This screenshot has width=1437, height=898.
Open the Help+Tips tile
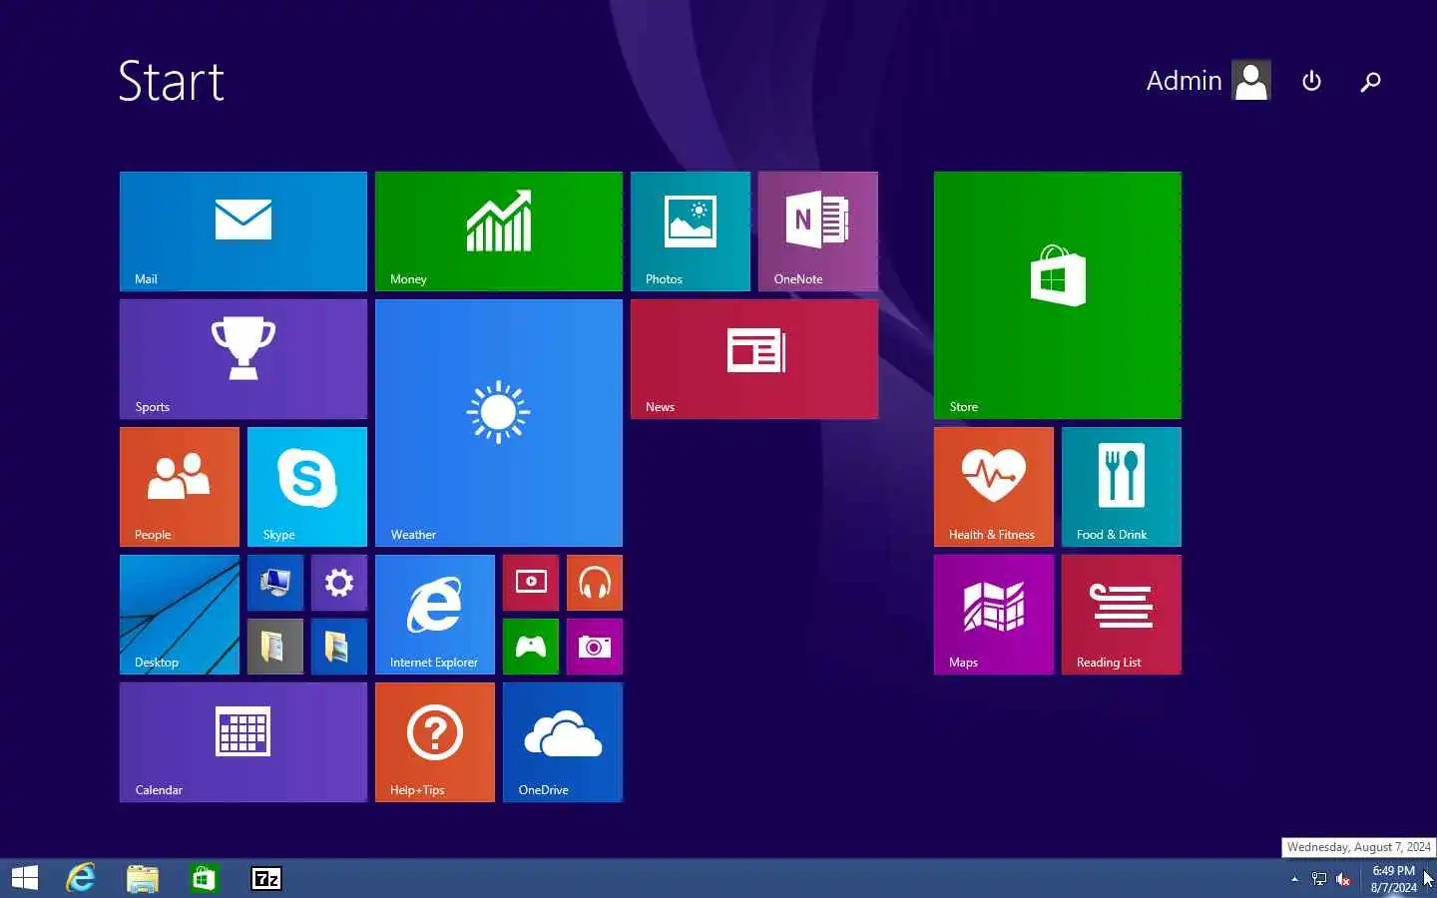435,742
